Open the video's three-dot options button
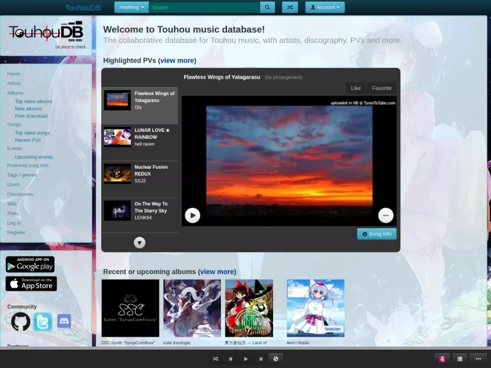Screen dimensions: 491x368 (386, 215)
